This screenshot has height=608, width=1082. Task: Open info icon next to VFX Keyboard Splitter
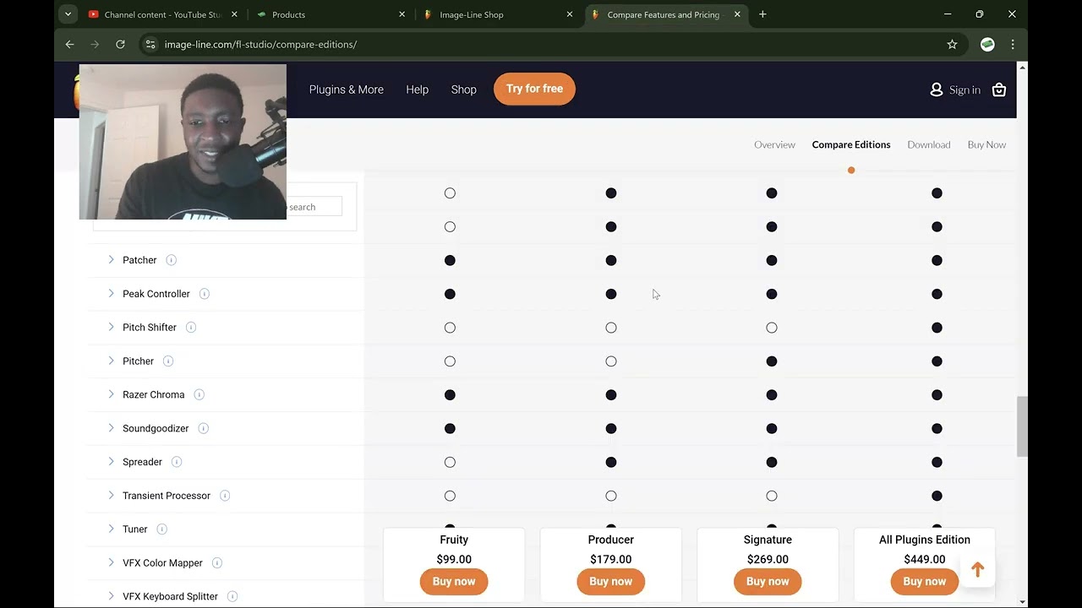(232, 596)
